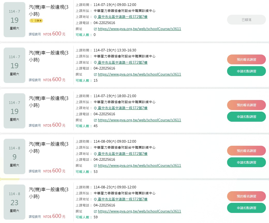Click time text 114-08-09(六) 09:00-12:00
Image resolution: width=269 pixels, height=223 pixels.
(115, 141)
